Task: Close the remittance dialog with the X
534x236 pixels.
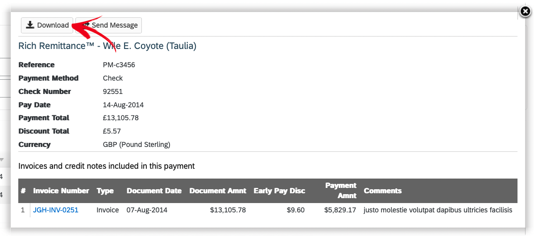Action: click(x=525, y=12)
